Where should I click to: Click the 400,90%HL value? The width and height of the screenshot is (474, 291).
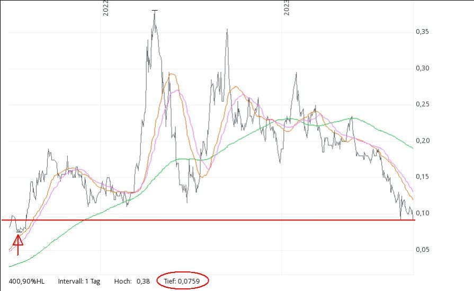[x=26, y=281]
